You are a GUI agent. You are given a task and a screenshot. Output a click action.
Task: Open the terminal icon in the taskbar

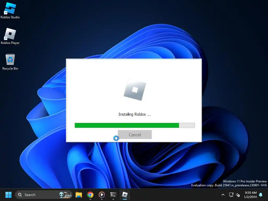click(x=113, y=195)
